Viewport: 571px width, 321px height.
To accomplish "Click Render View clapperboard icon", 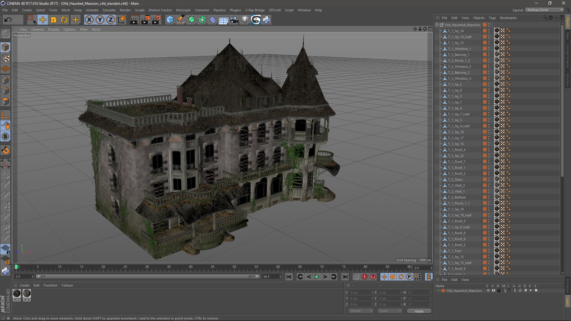I will pyautogui.click(x=134, y=20).
